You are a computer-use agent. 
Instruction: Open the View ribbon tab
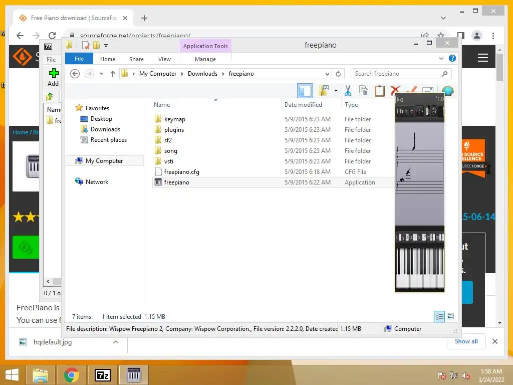(x=164, y=59)
